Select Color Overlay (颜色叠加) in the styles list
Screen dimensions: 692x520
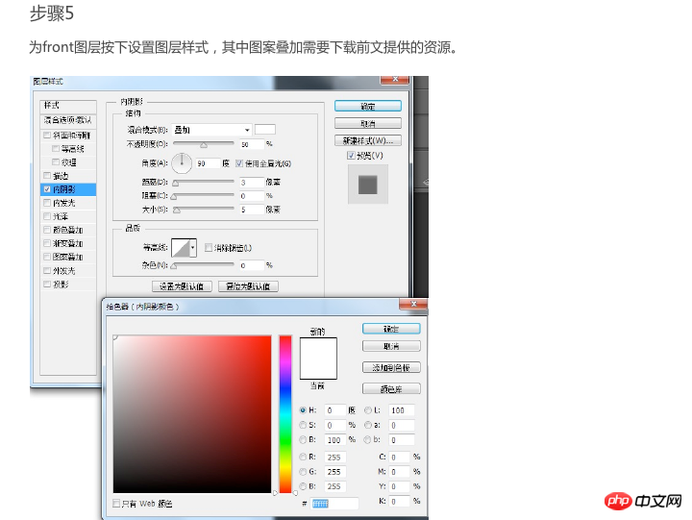(68, 230)
